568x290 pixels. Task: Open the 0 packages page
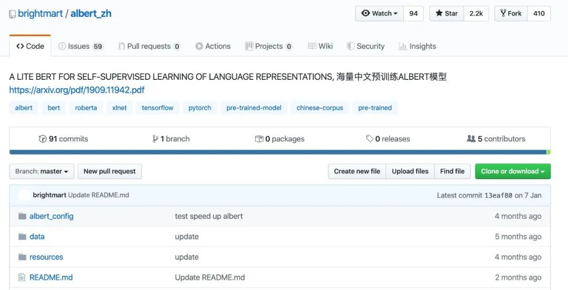click(x=280, y=139)
